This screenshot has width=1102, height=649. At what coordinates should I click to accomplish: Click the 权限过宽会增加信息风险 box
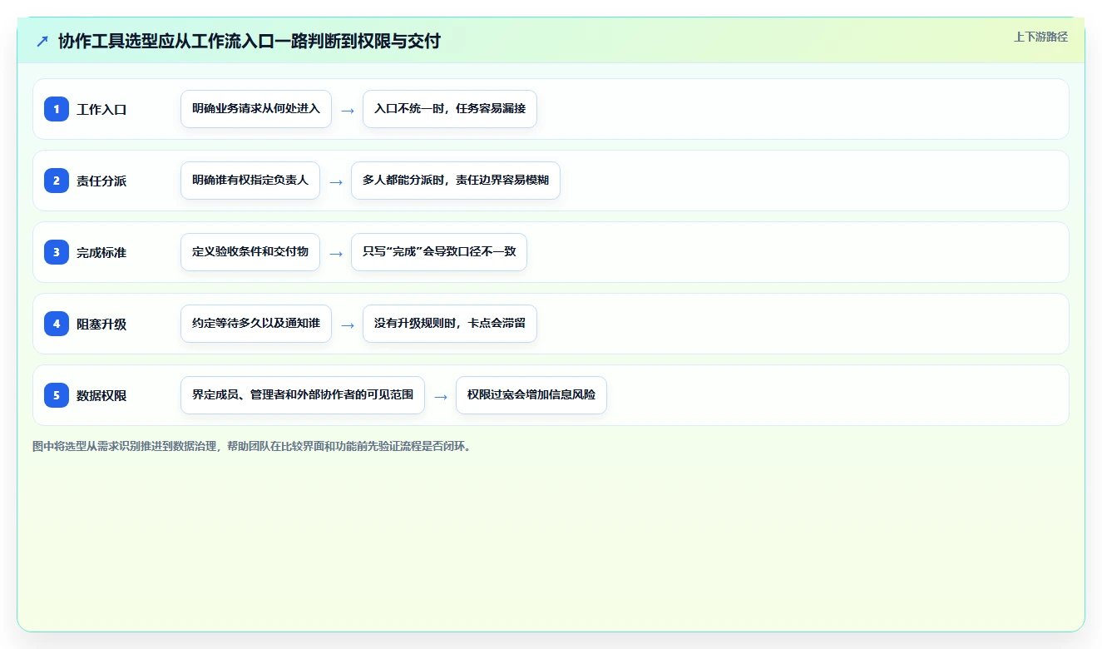[531, 395]
